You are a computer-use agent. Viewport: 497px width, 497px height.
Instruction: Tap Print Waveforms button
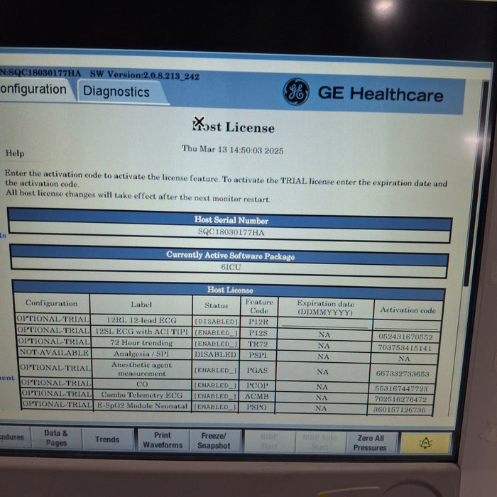tap(163, 440)
